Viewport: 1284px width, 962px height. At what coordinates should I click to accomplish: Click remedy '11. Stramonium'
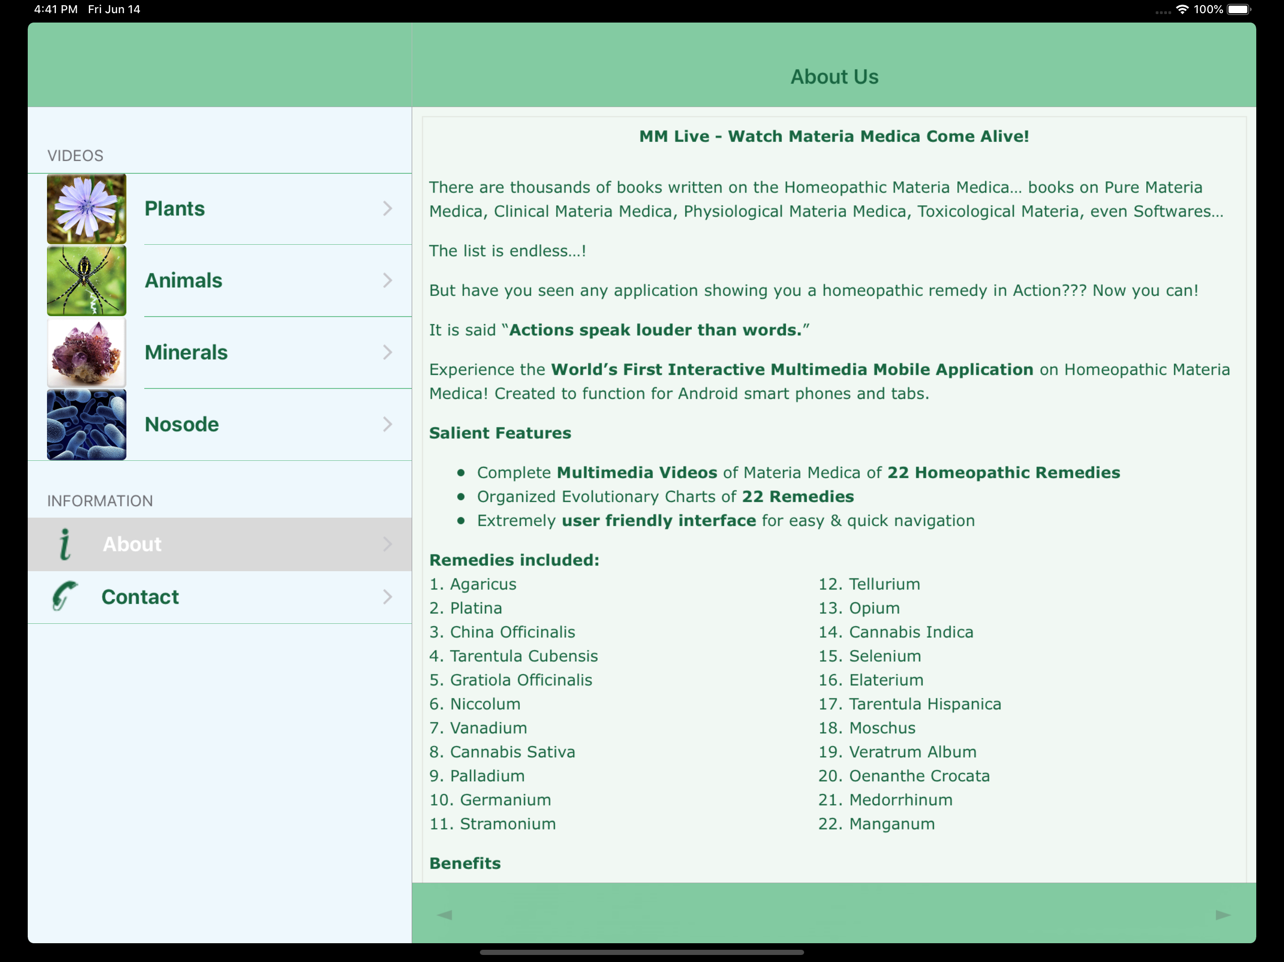point(493,824)
